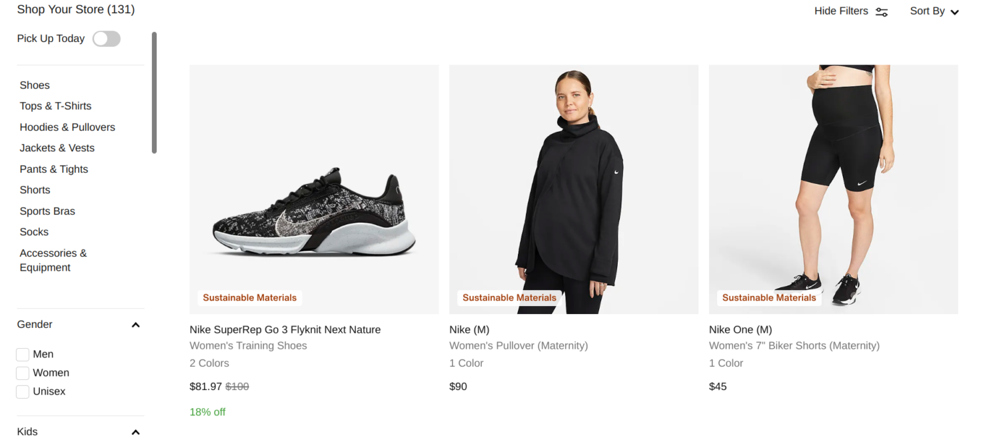This screenshot has width=989, height=440.
Task: Open the Jackets & Vests category
Action: pyautogui.click(x=57, y=148)
